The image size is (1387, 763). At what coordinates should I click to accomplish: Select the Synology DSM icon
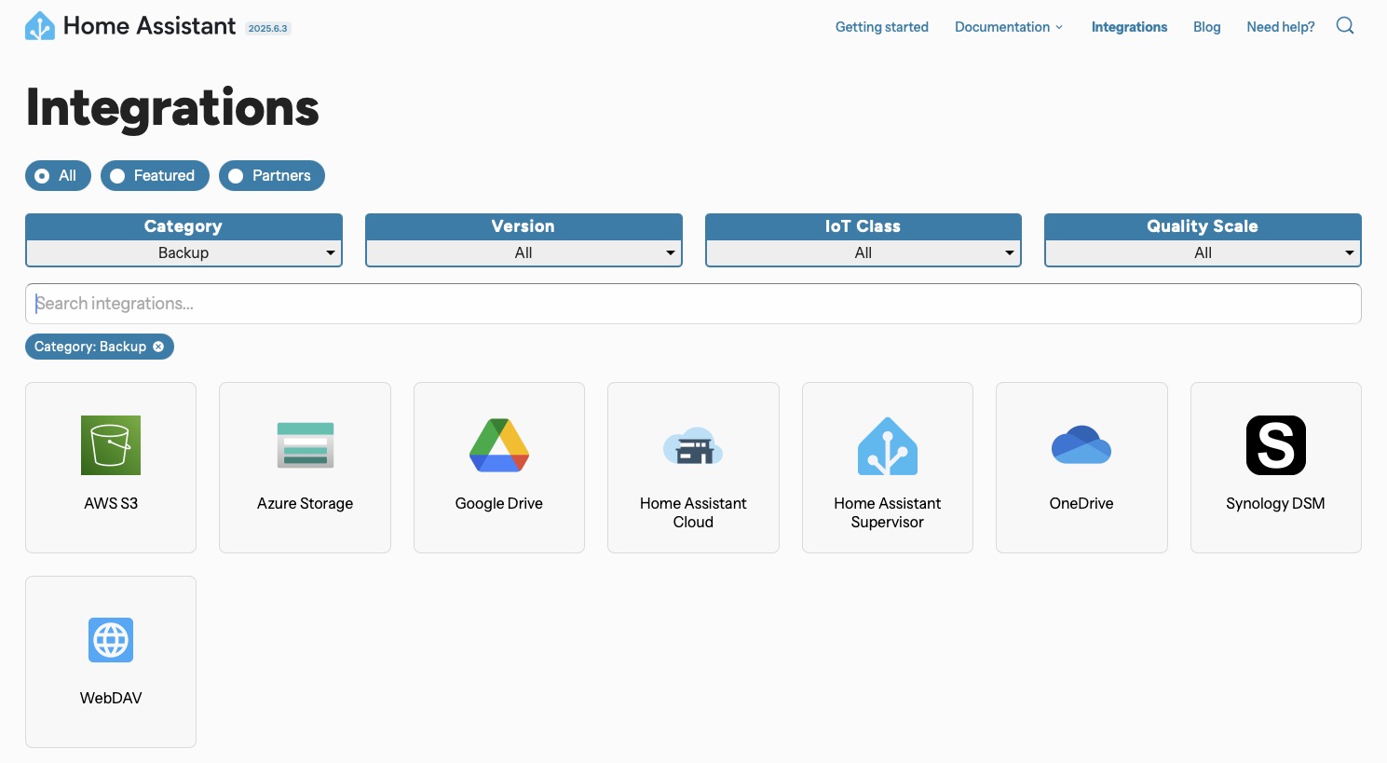pos(1275,445)
